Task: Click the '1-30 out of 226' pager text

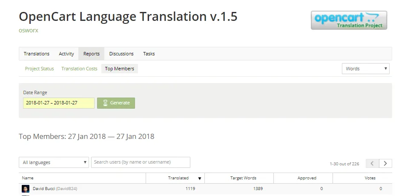Action: coord(344,164)
